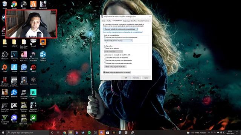
Task: Select the Sony Vegas PRO 15 folder
Action: coord(24,44)
